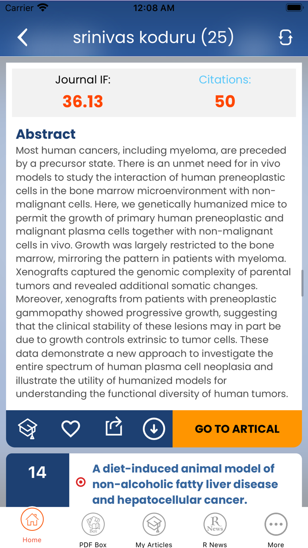Screen dimensions: 308x548
Task: Go back using the back arrow
Action: [x=22, y=37]
